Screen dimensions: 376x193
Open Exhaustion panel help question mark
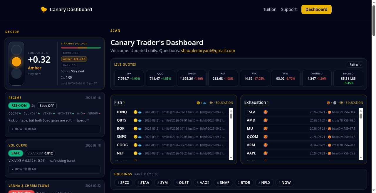coord(268,103)
